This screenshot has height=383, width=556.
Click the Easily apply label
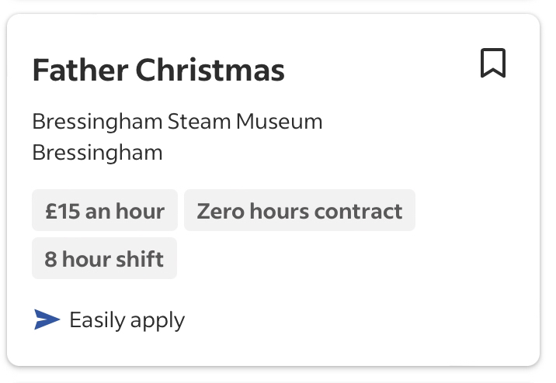coord(127,320)
